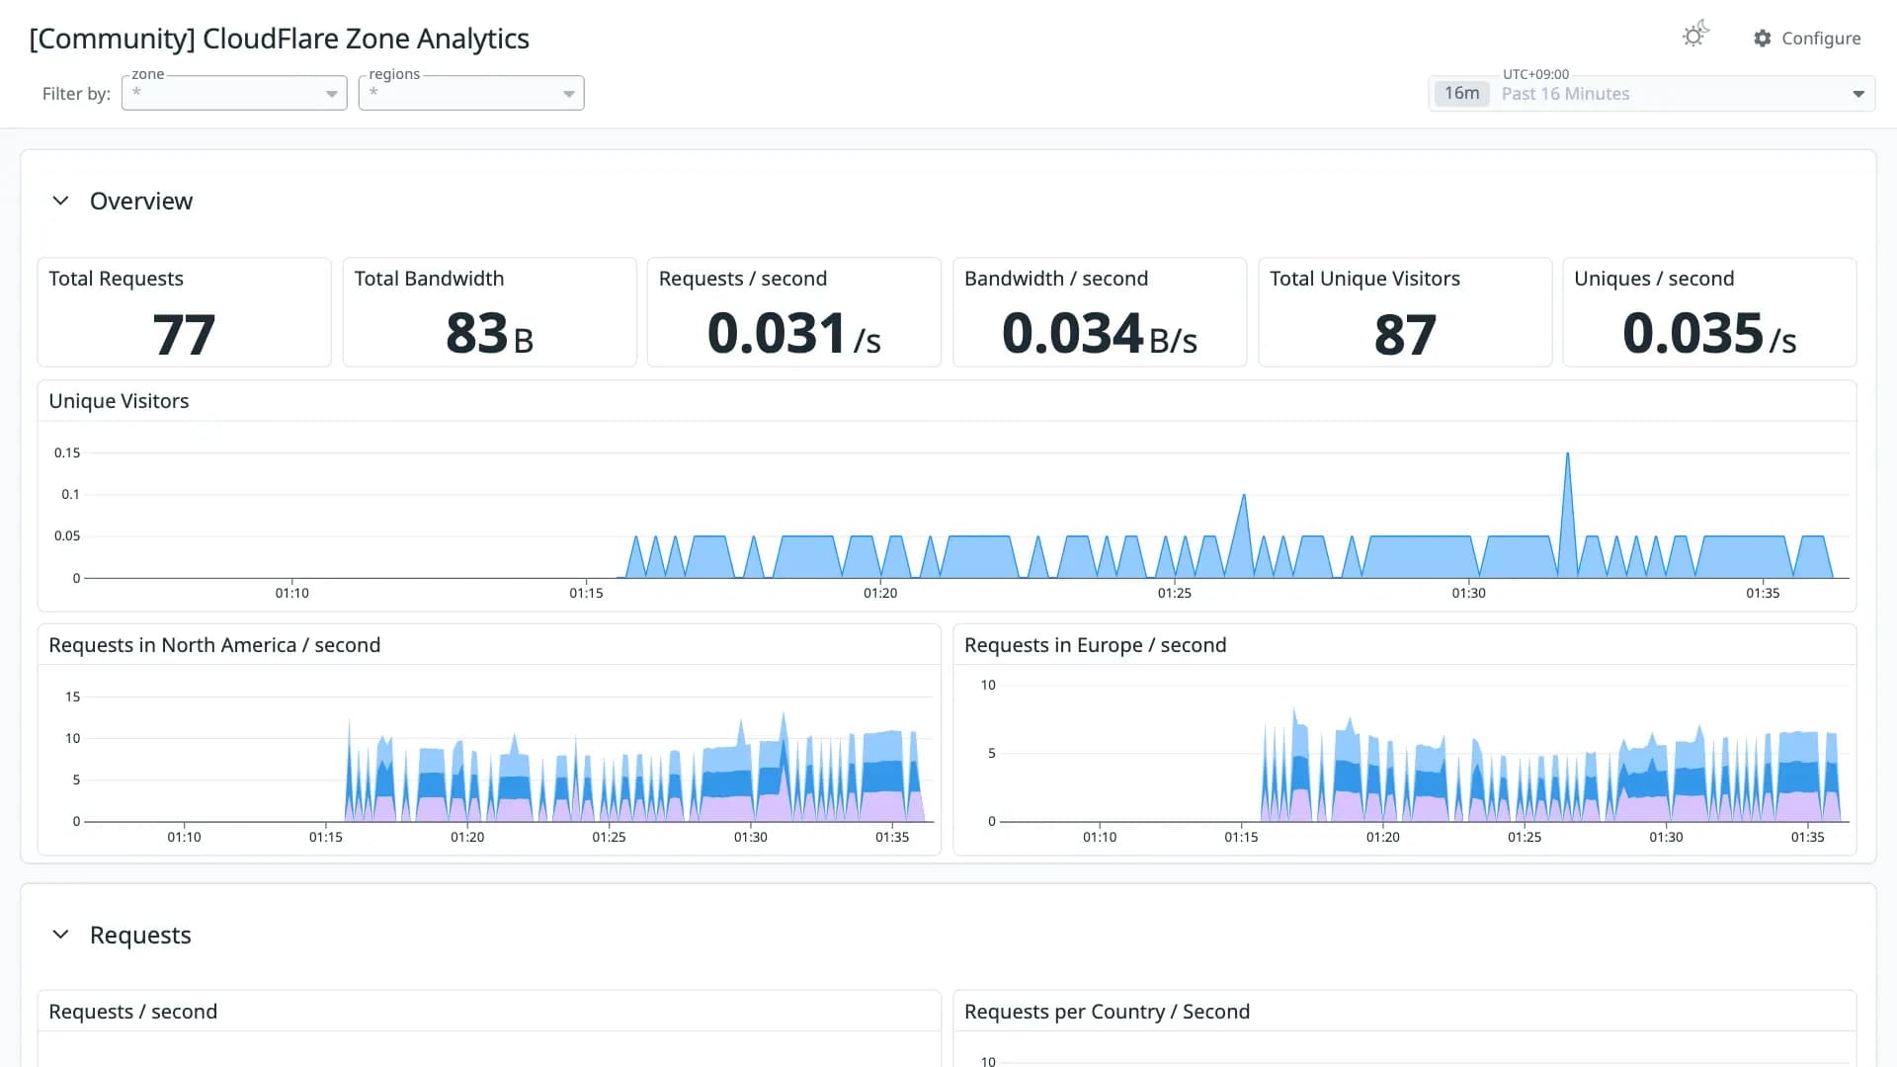
Task: Select the Total Requests widget title
Action: click(x=116, y=279)
